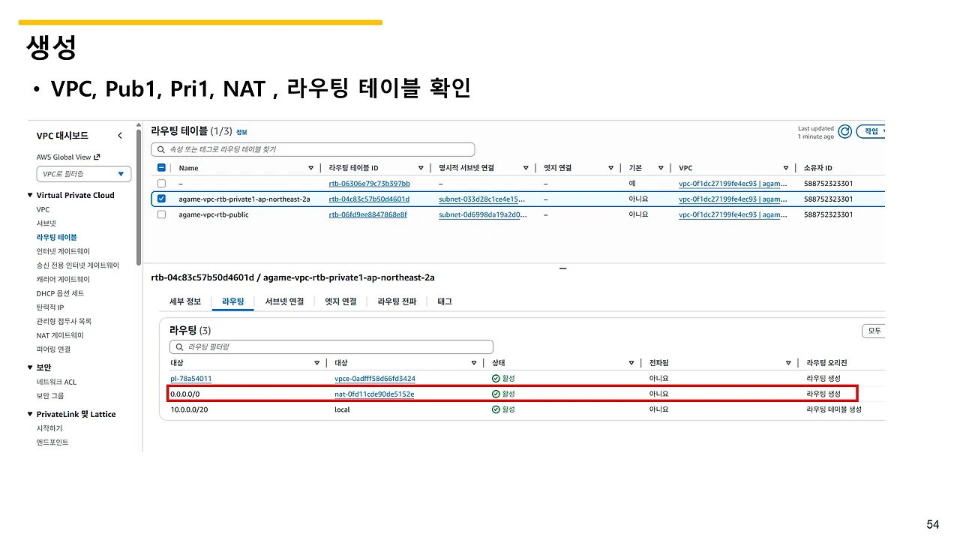This screenshot has height=540, width=960.
Task: Click the pl-78a54011 prefix list link
Action: 190,378
